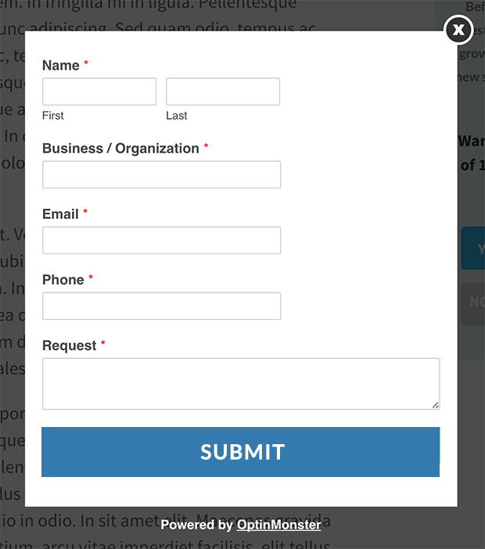
Task: Click the Last sub-label under name
Action: click(177, 116)
